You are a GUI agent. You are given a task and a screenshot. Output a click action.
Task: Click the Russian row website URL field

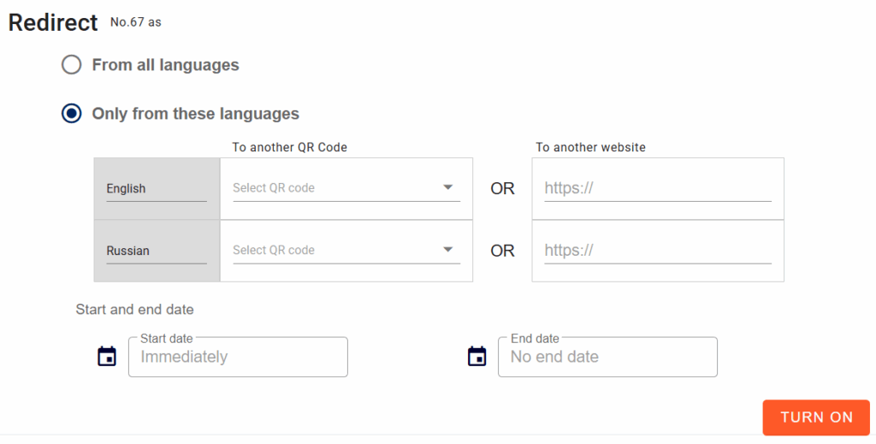657,251
